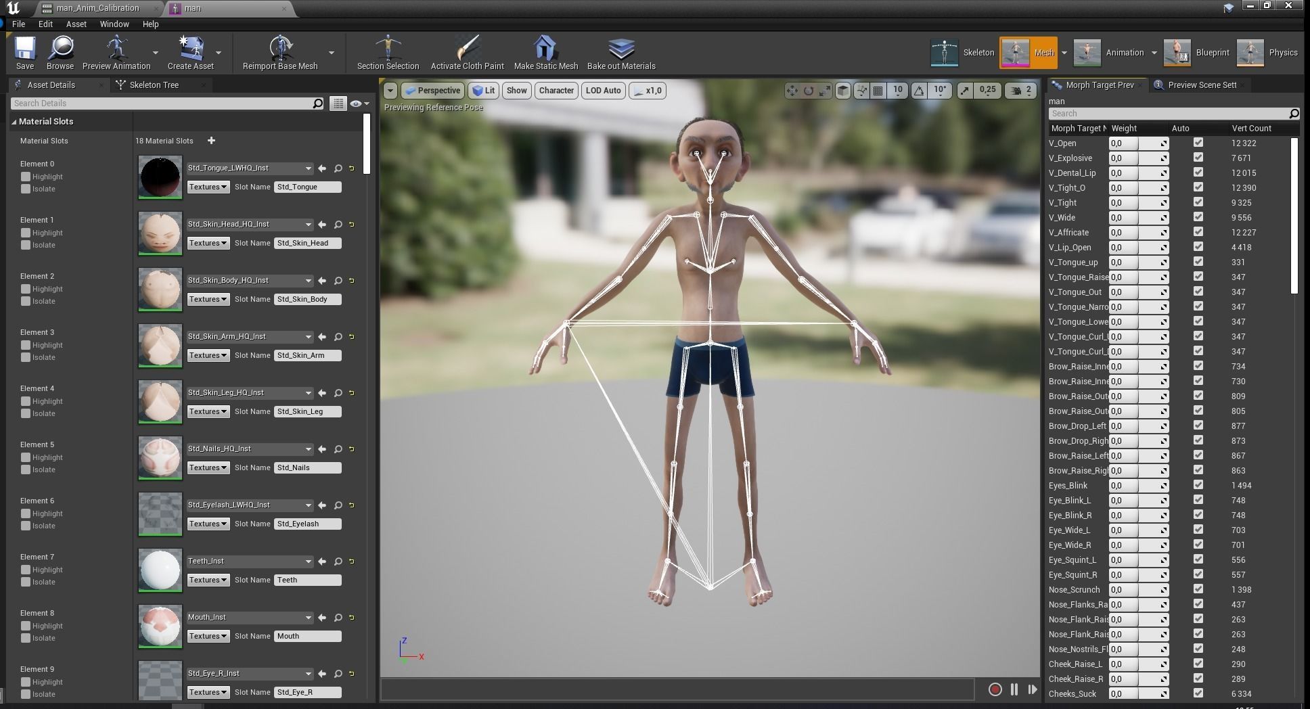Toggle world/local coordinate space cube icon
Viewport: 1310px width, 709px height.
pos(843,91)
